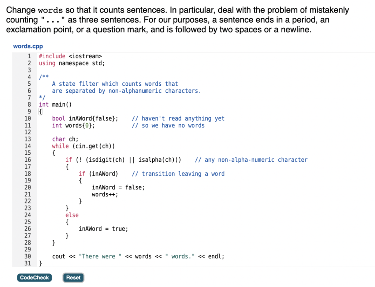Click the CodeCheck button to submit code
The height and width of the screenshot is (287, 375).
(34, 277)
